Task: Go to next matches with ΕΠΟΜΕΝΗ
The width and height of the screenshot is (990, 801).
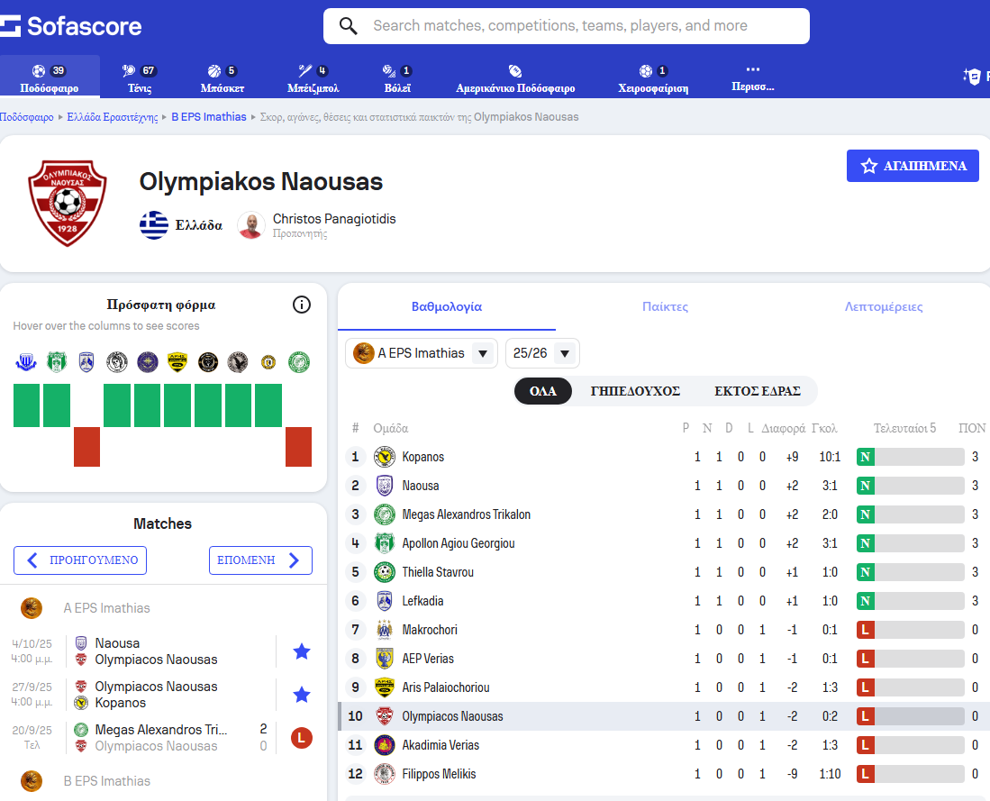Action: [x=260, y=560]
